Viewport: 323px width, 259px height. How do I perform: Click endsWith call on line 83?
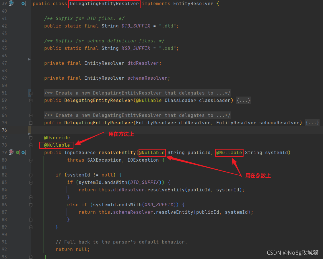point(116,183)
